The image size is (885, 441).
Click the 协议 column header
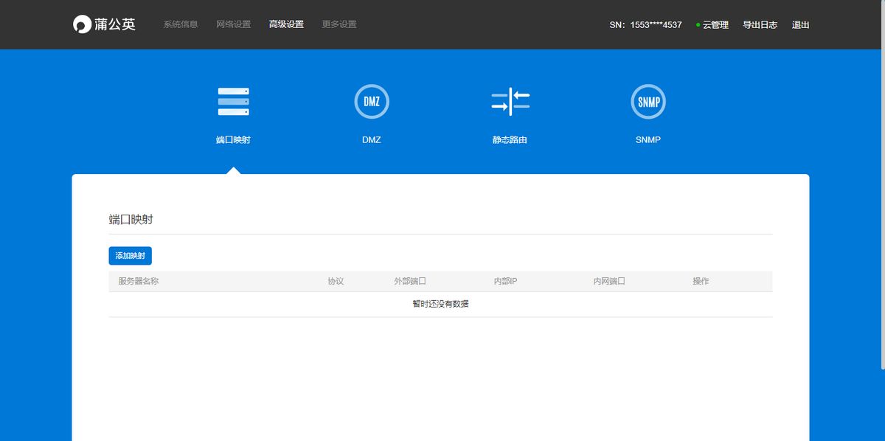tap(336, 281)
